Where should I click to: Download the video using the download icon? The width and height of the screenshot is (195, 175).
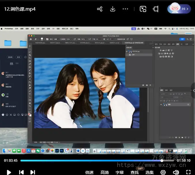point(113,9)
